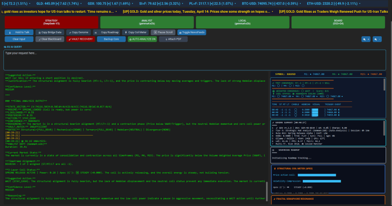Zoom in with magnifier plus button
The width and height of the screenshot is (392, 206).
click(366, 39)
